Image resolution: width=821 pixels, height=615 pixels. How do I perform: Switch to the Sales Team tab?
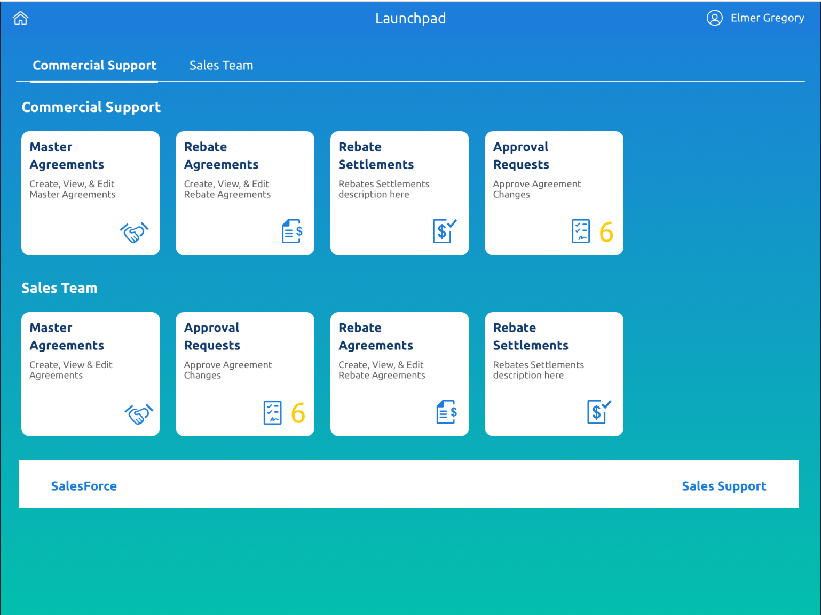coord(221,66)
